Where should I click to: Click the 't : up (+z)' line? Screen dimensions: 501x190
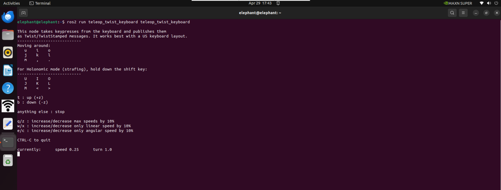(x=30, y=98)
